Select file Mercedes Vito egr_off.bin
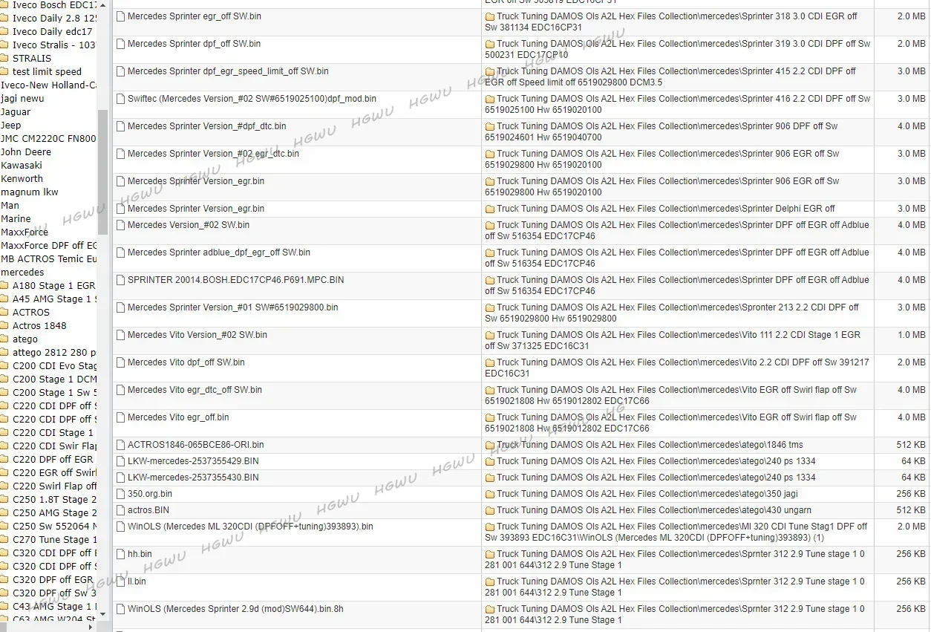The image size is (931, 632). click(178, 417)
